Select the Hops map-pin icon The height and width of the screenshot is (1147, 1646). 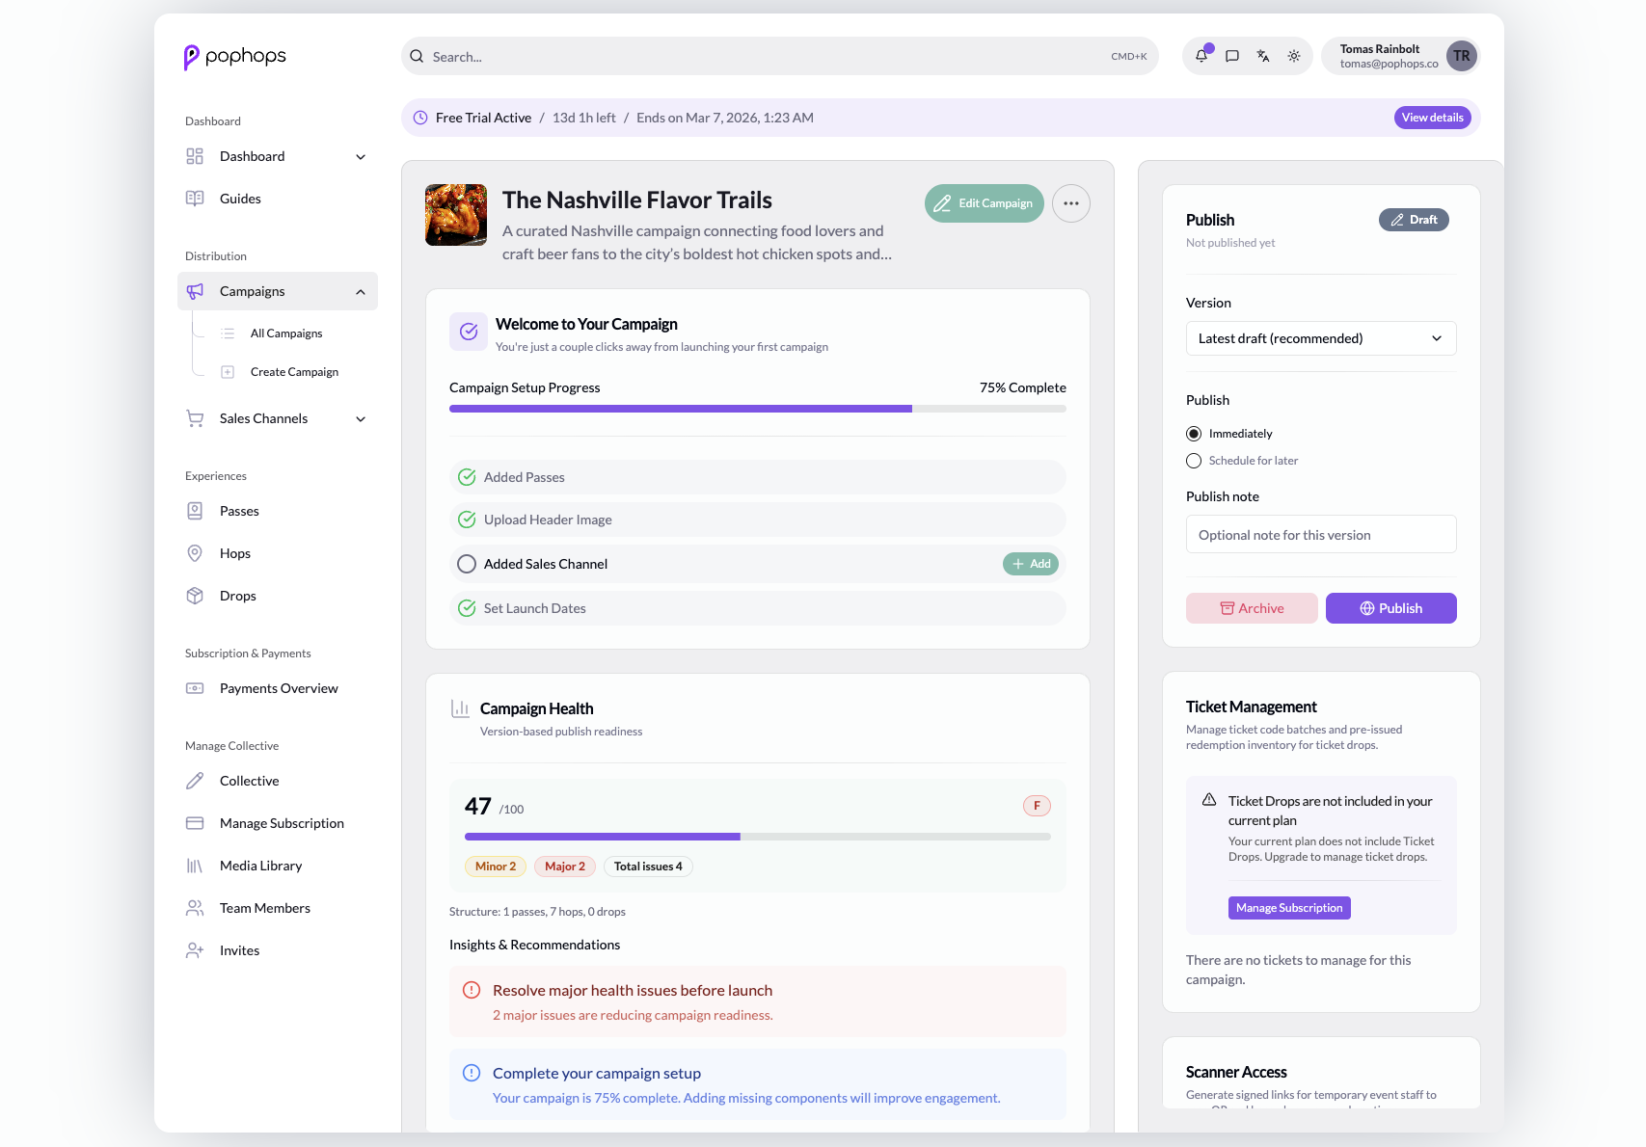point(195,552)
